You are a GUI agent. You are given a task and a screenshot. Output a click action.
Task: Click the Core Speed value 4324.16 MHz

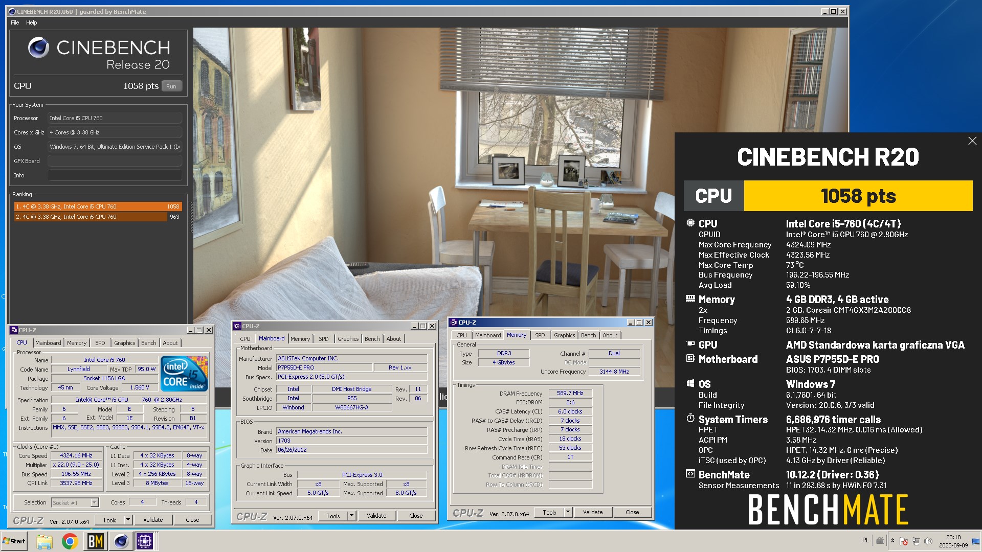76,455
